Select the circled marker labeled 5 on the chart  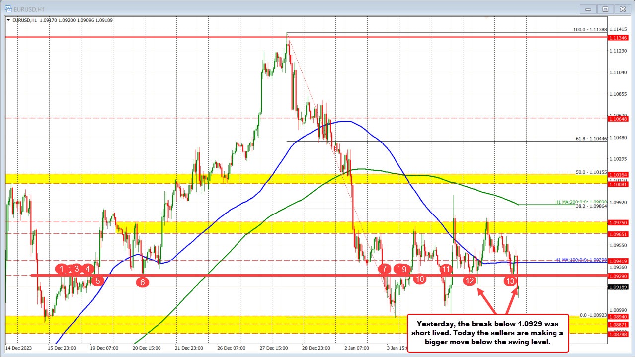(x=97, y=280)
